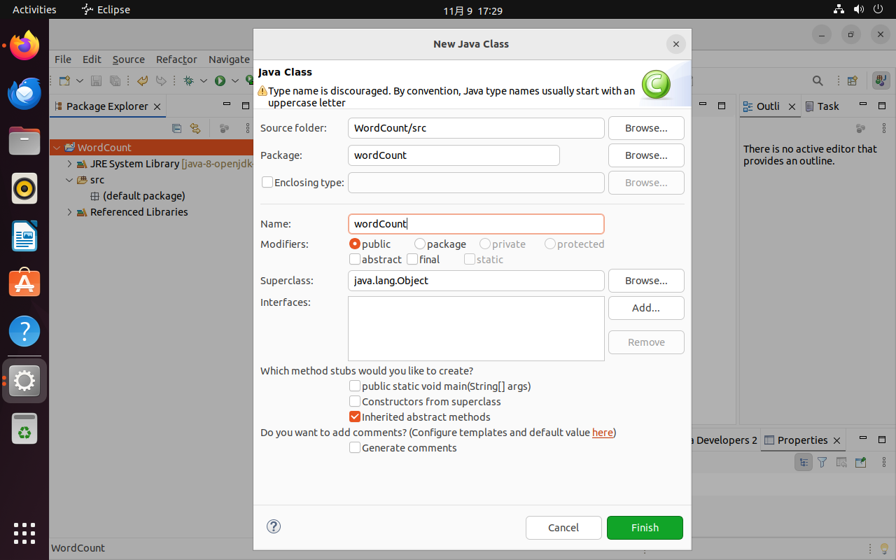Click Focus on Active Task in Outline view

861,129
